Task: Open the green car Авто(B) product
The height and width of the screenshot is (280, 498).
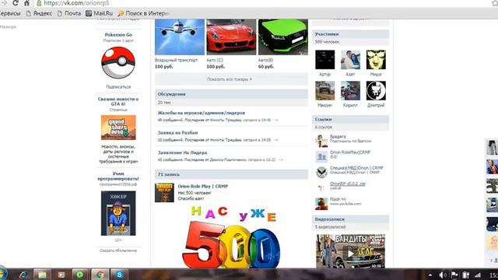Action: click(283, 37)
